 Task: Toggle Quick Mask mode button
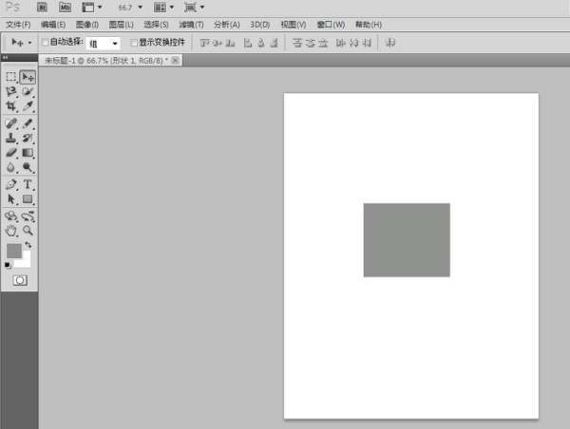[20, 281]
